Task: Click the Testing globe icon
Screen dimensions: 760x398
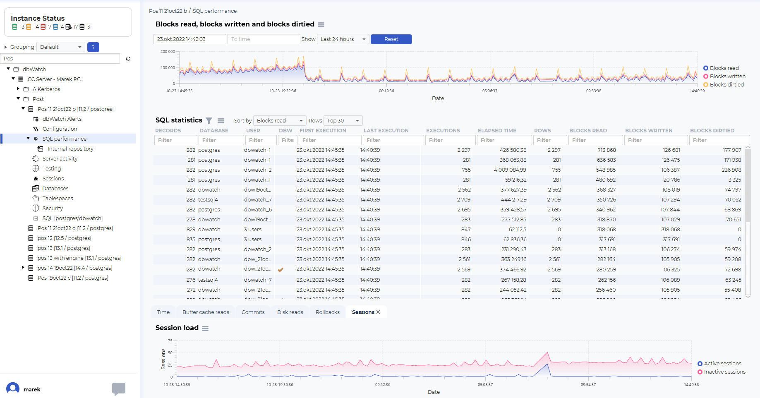Action: [36, 169]
